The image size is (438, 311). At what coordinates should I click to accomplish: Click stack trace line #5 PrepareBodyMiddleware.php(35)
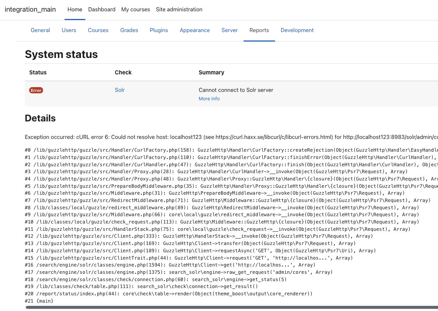231,186
